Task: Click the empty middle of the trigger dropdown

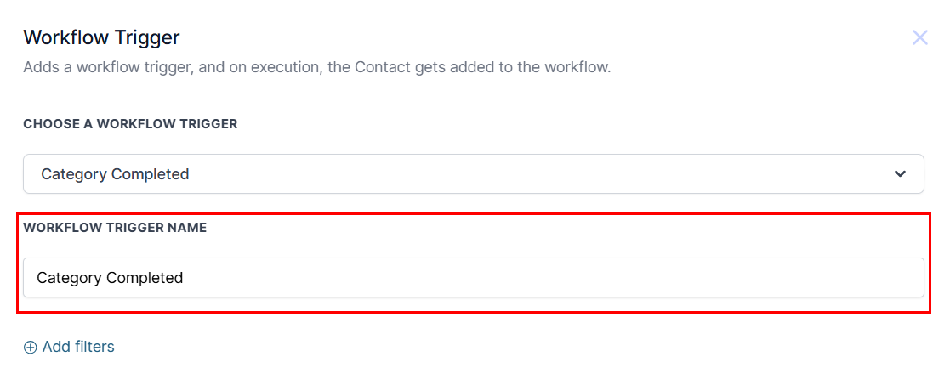Action: (510, 174)
